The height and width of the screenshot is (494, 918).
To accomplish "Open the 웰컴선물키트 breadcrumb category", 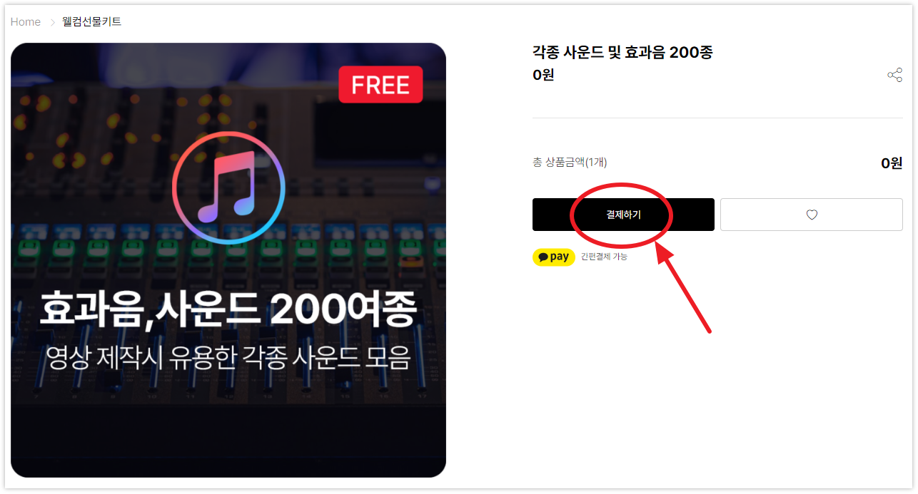I will 91,22.
